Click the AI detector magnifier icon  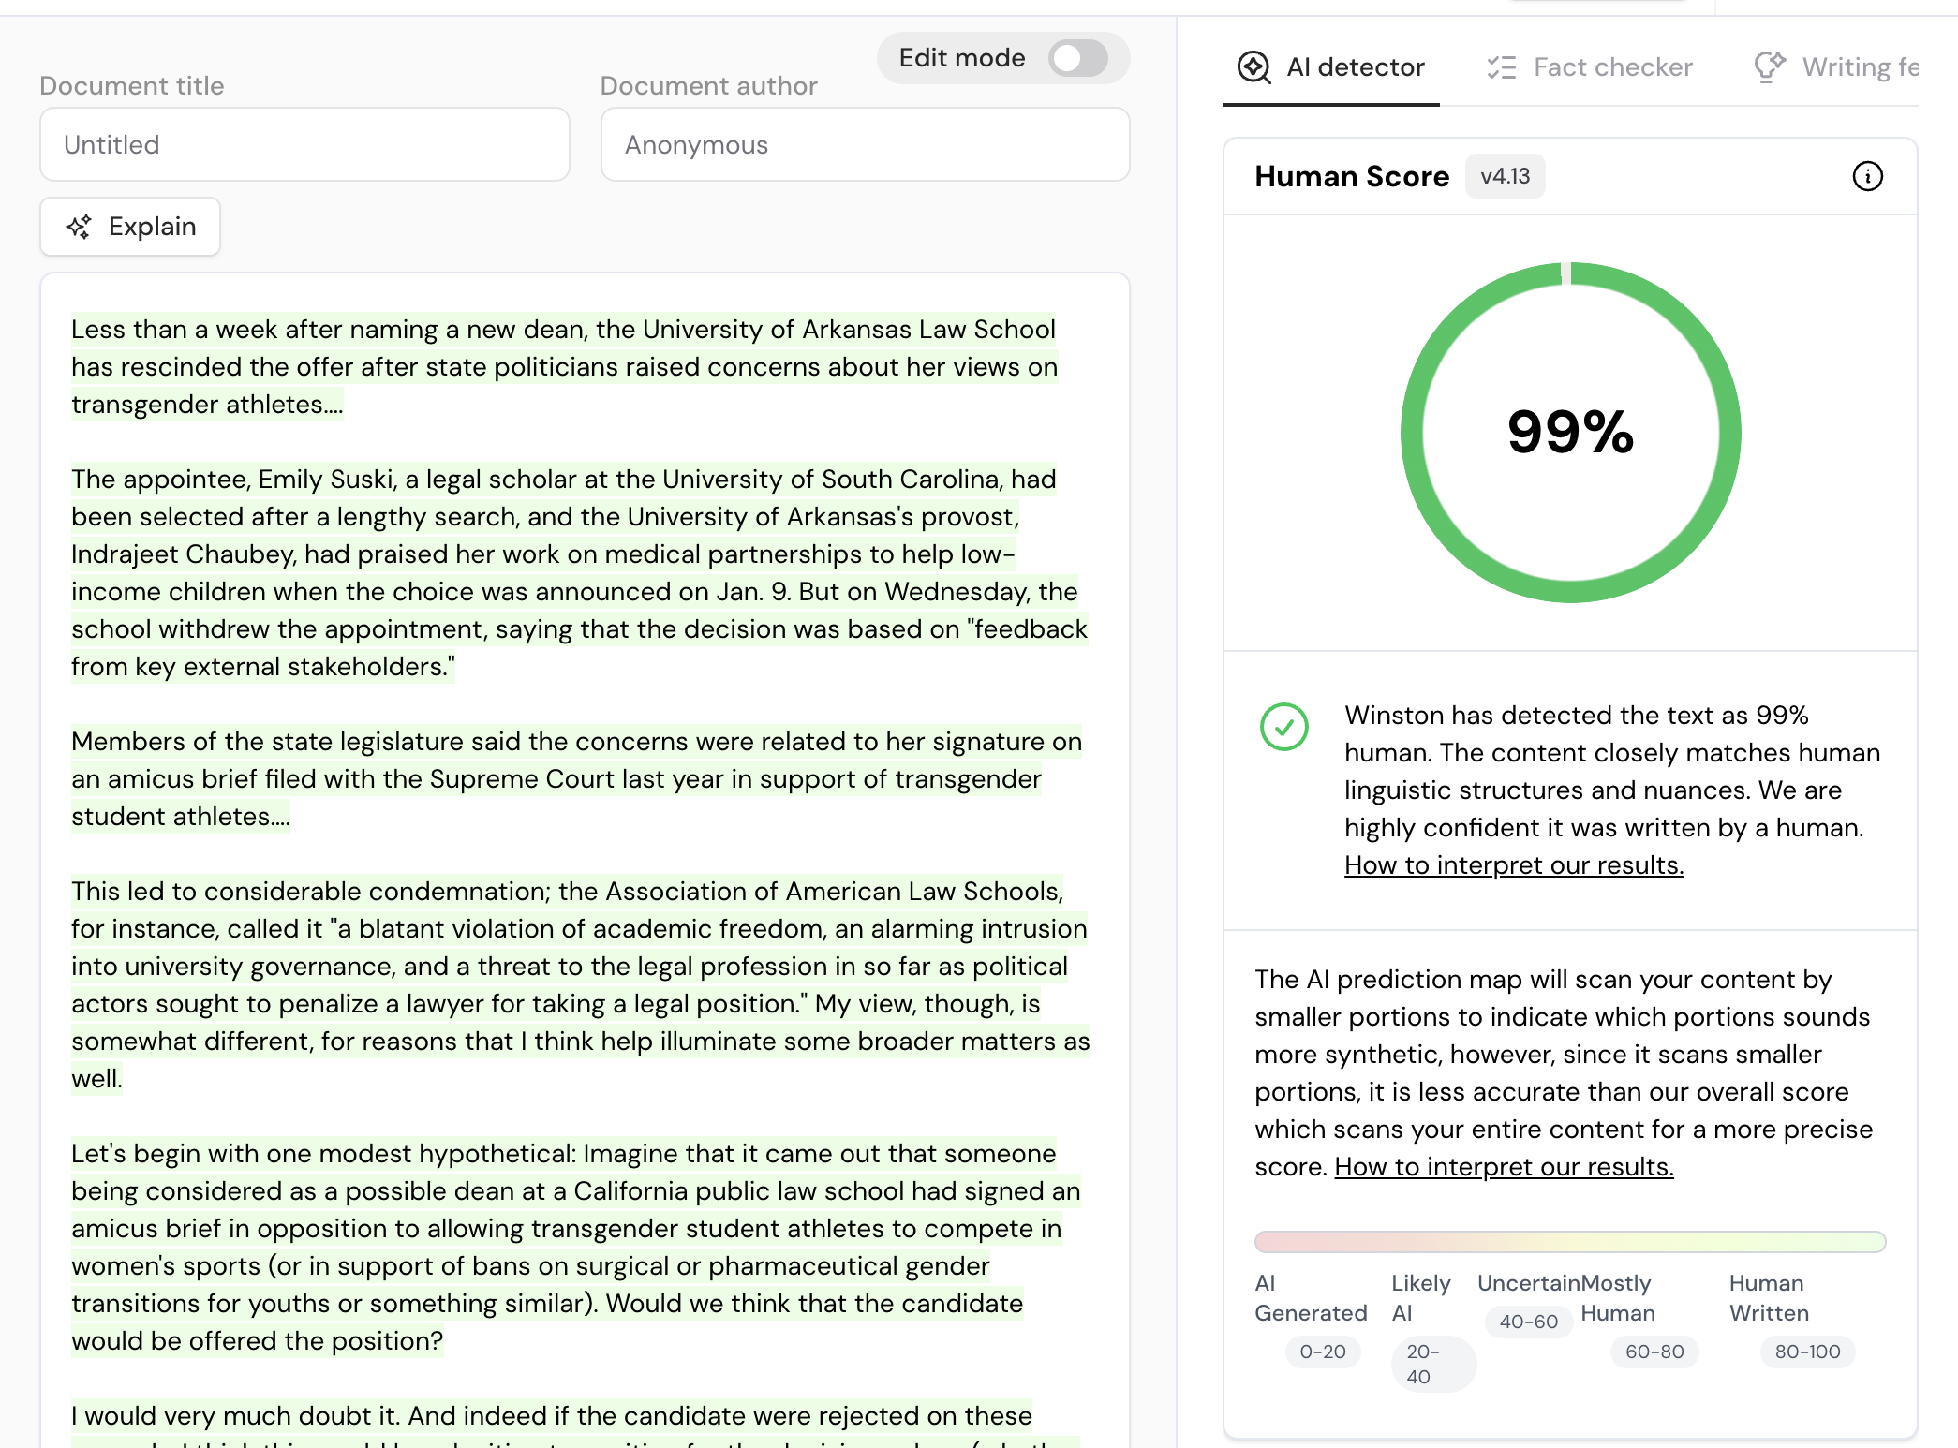pos(1253,67)
